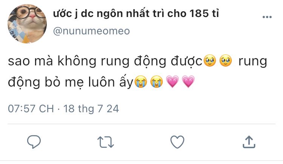Click the first loudly crying emoji
This screenshot has height=164, width=283.
[141, 82]
